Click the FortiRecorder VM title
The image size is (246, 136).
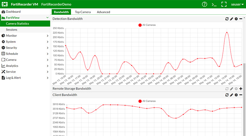[24, 4]
